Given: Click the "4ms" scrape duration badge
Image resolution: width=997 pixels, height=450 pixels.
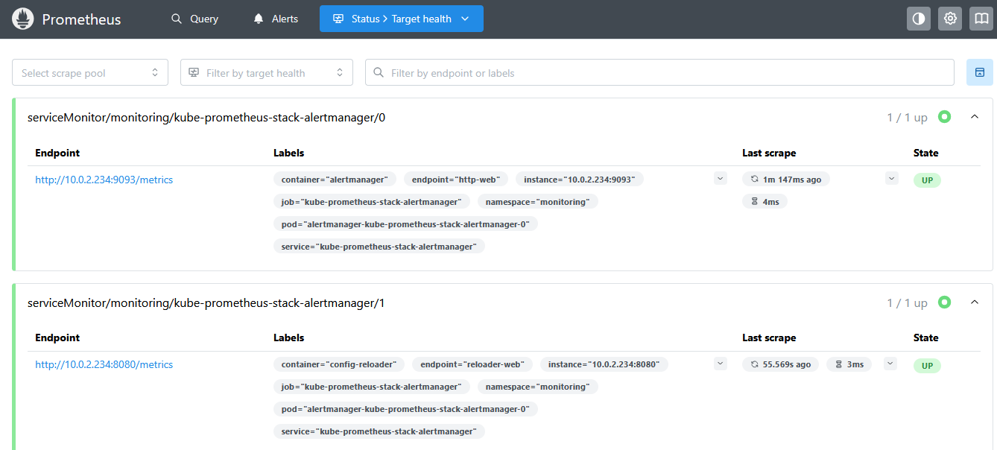Looking at the screenshot, I should click(765, 202).
